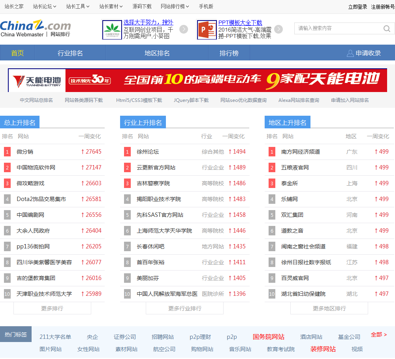Click 立即登录 to log in
The height and width of the screenshot is (359, 395).
(x=358, y=7)
